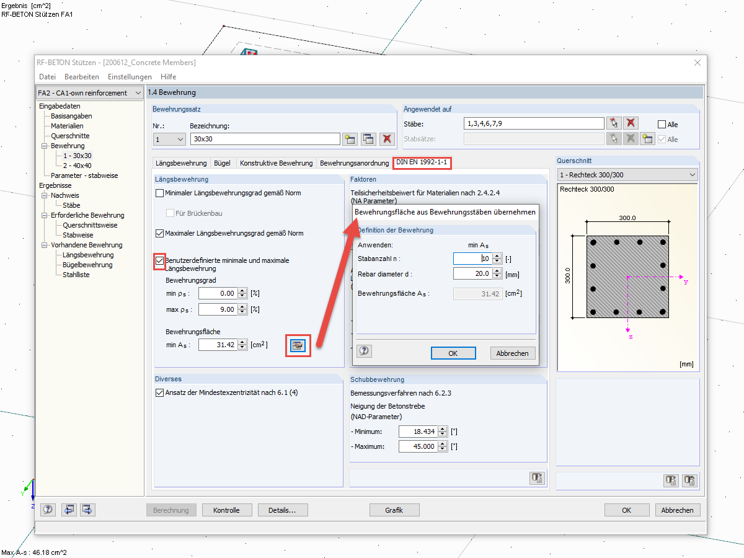Confirm rebar definition with OK

(x=453, y=352)
